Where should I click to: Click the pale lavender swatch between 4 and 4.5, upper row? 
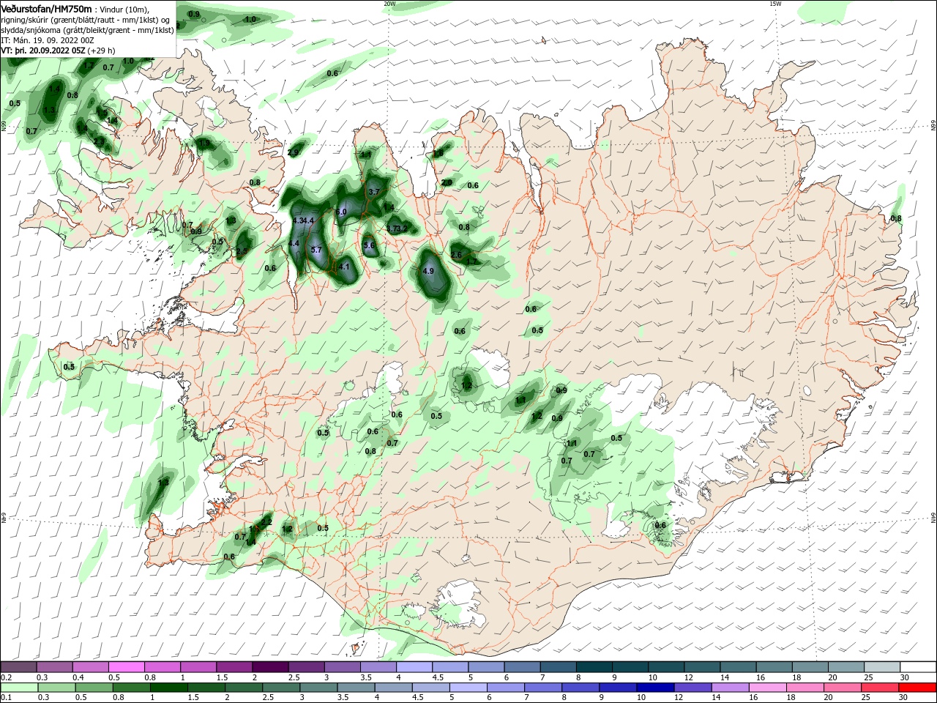[x=414, y=666]
